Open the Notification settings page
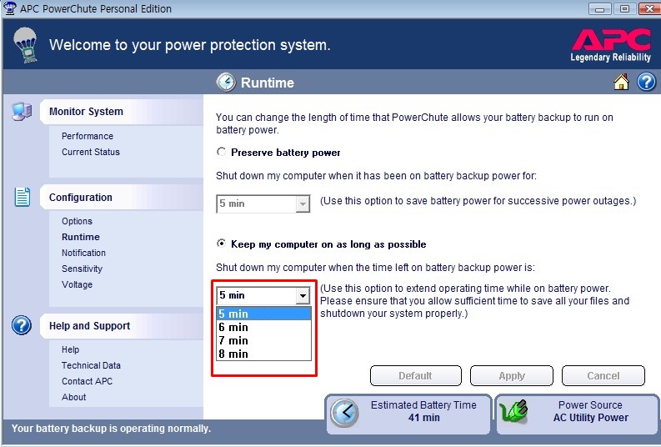 click(x=83, y=253)
